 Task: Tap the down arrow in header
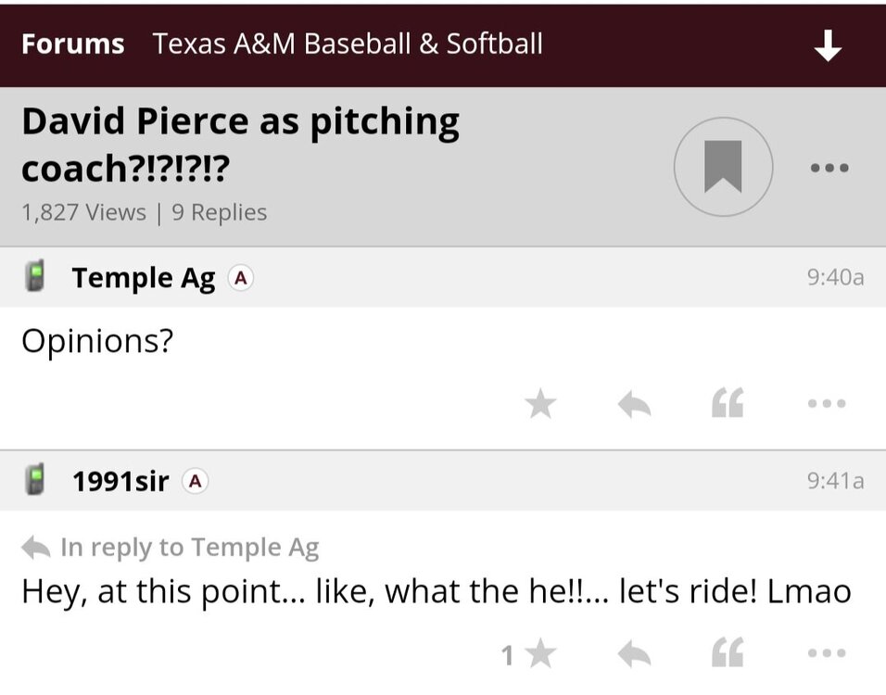click(827, 45)
